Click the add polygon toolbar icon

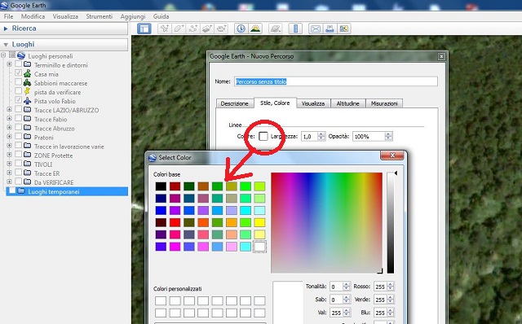click(179, 28)
